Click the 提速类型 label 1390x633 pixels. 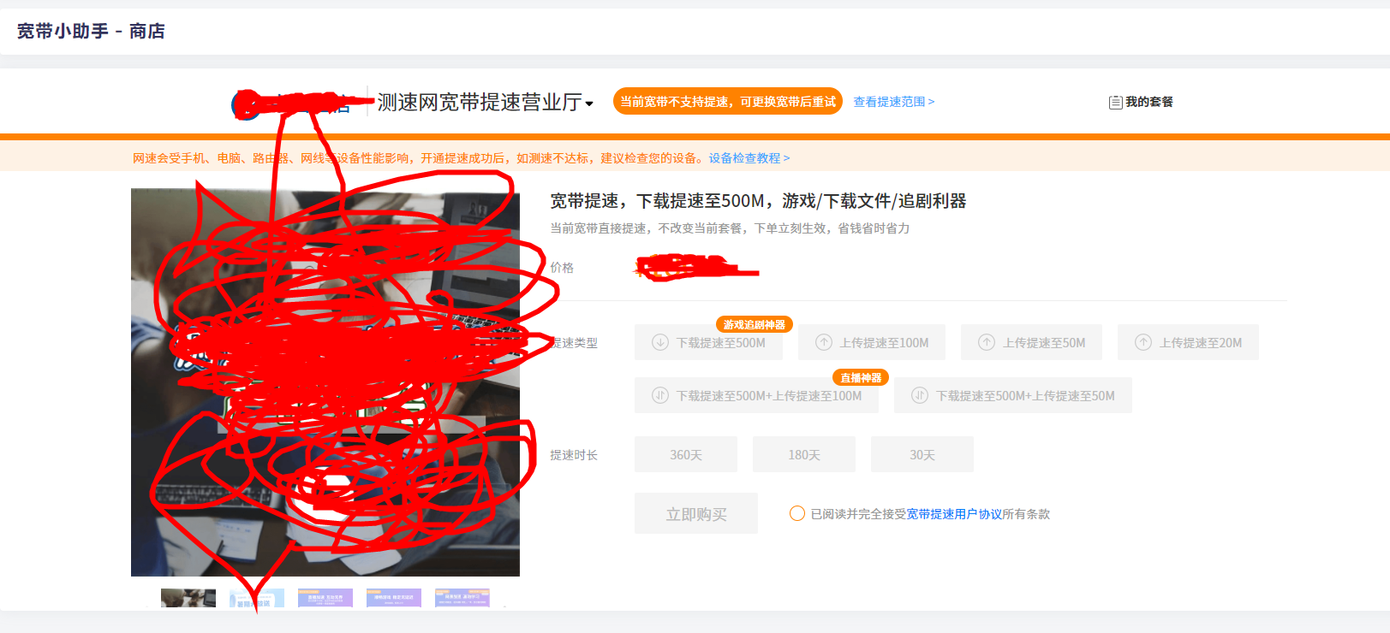574,343
